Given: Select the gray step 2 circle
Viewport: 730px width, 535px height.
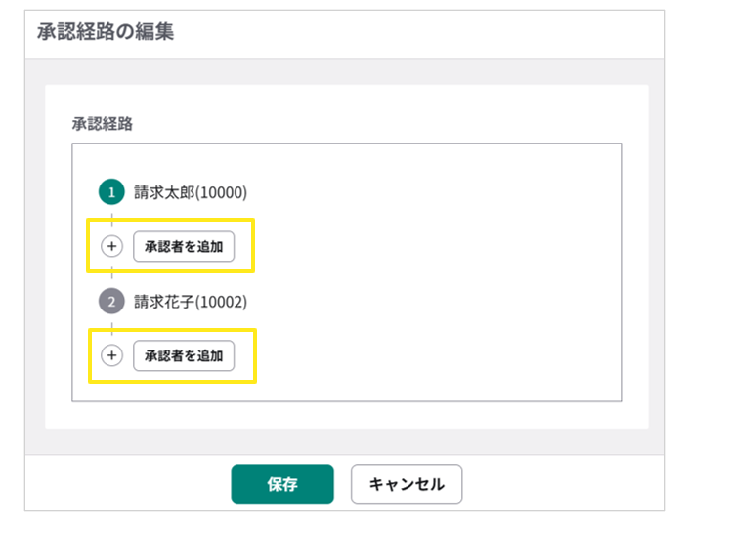Looking at the screenshot, I should click(x=111, y=301).
